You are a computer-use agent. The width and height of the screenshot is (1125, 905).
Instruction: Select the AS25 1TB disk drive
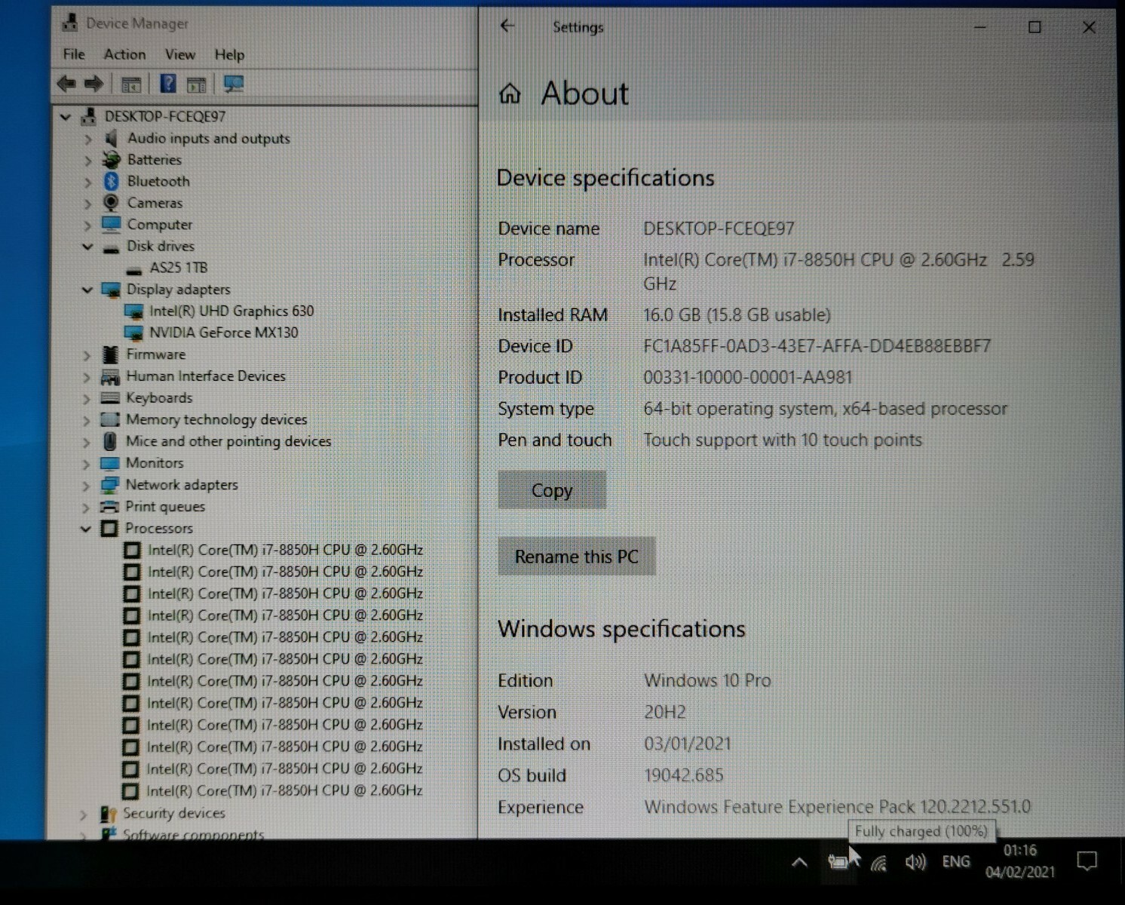coord(179,268)
